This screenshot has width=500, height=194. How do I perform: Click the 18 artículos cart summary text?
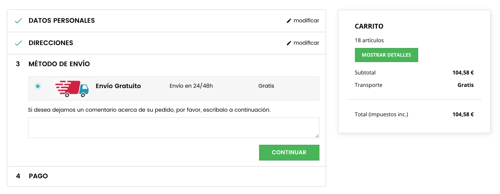click(x=369, y=40)
